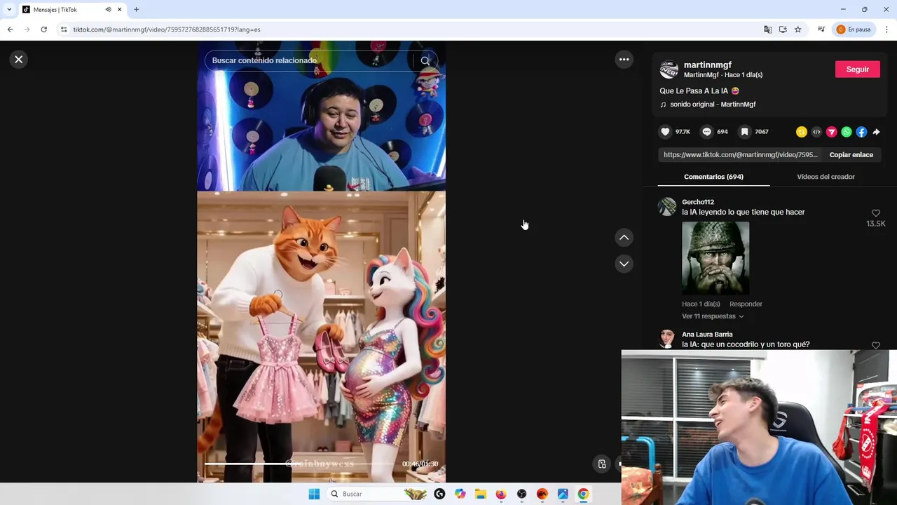Open a new browser tab
Image resolution: width=897 pixels, height=505 pixels.
coord(136,10)
